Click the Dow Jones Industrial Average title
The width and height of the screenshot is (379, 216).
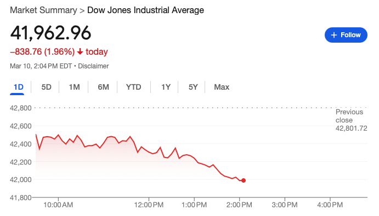[x=145, y=10]
